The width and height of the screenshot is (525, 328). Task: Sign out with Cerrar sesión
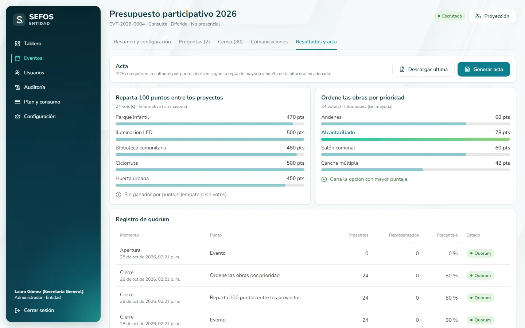[x=53, y=311]
